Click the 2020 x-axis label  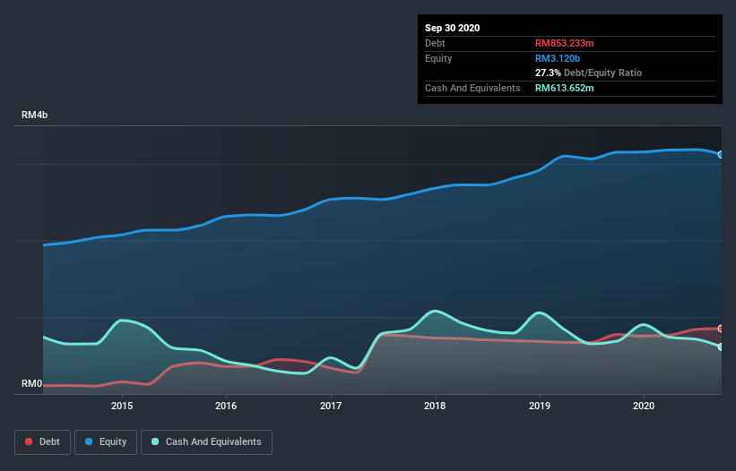(x=644, y=406)
